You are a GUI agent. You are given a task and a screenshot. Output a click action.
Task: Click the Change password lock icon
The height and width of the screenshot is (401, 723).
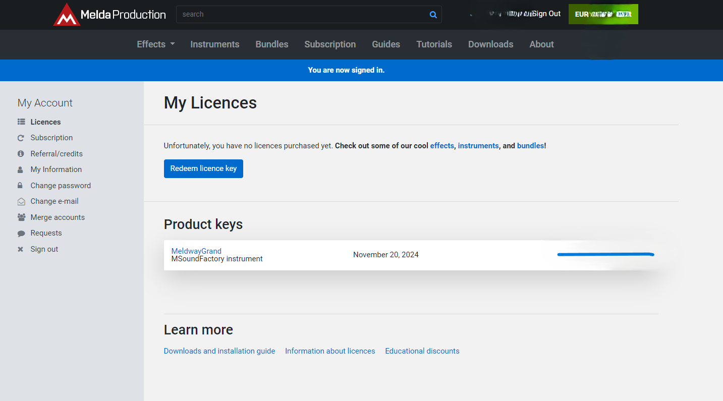(21, 186)
